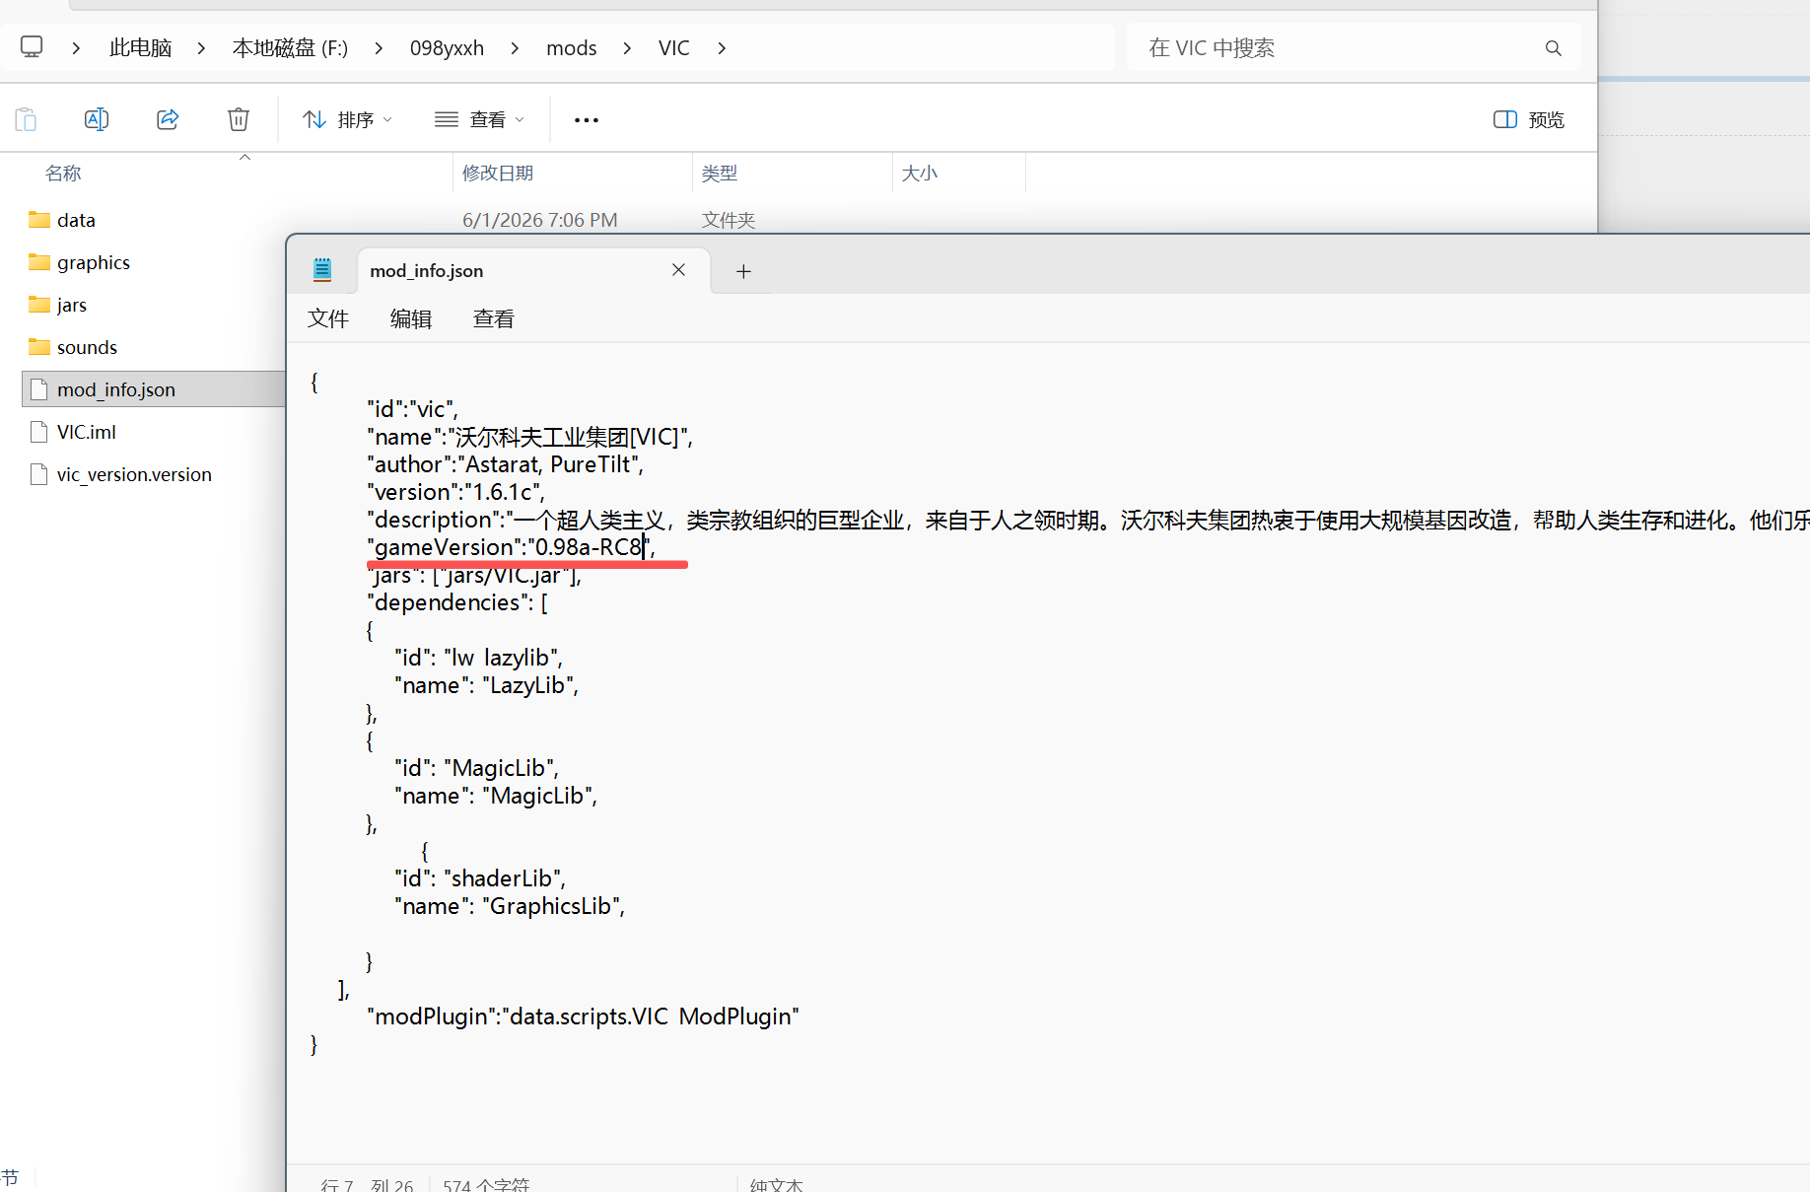This screenshot has height=1192, width=1810.
Task: Click the share icon in Explorer toolbar
Action: [168, 119]
